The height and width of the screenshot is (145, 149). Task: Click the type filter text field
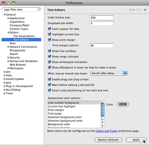22,9
